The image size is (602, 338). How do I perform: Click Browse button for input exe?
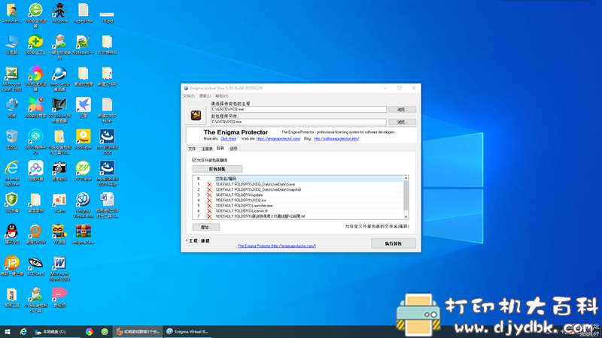402,110
